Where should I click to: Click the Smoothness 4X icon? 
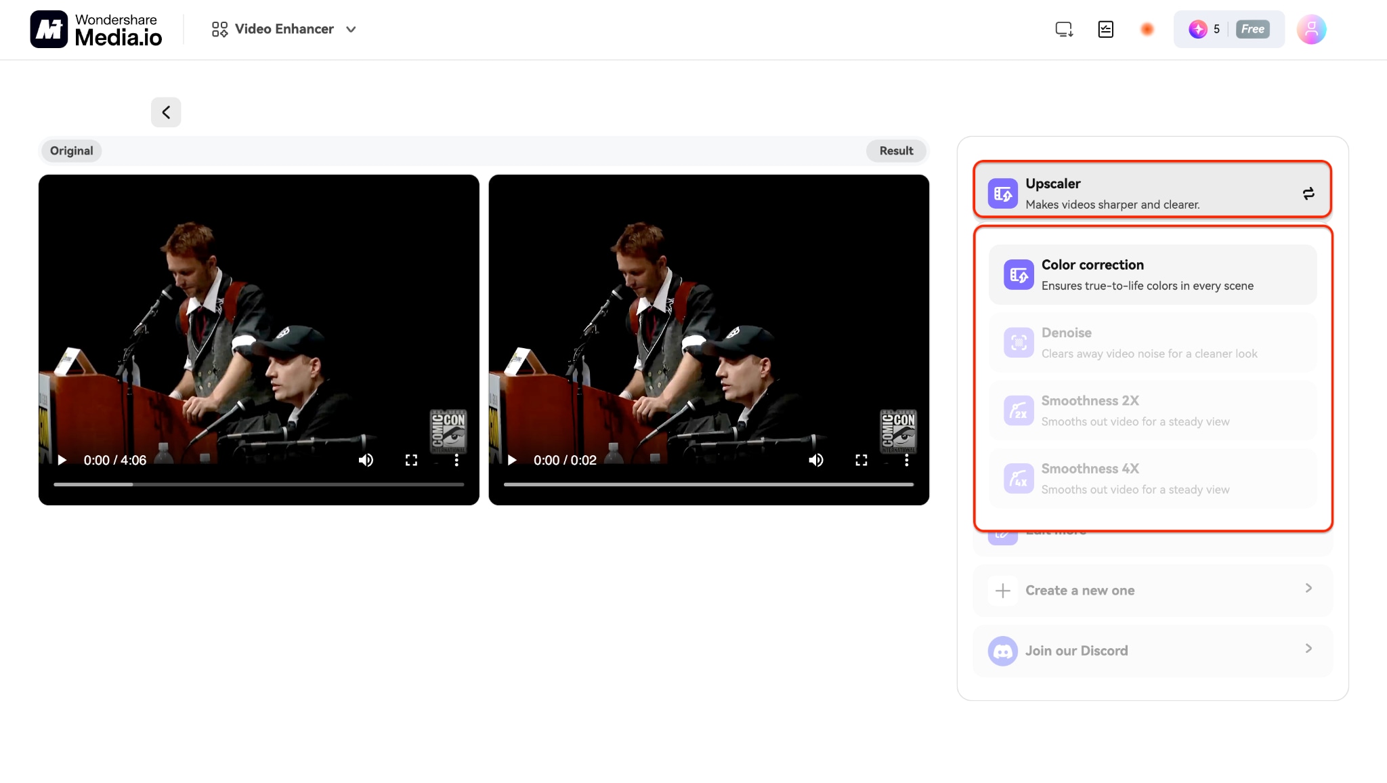pos(1019,478)
